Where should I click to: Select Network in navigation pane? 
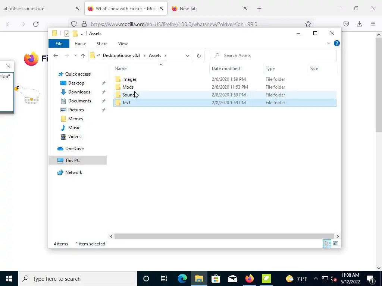[73, 172]
